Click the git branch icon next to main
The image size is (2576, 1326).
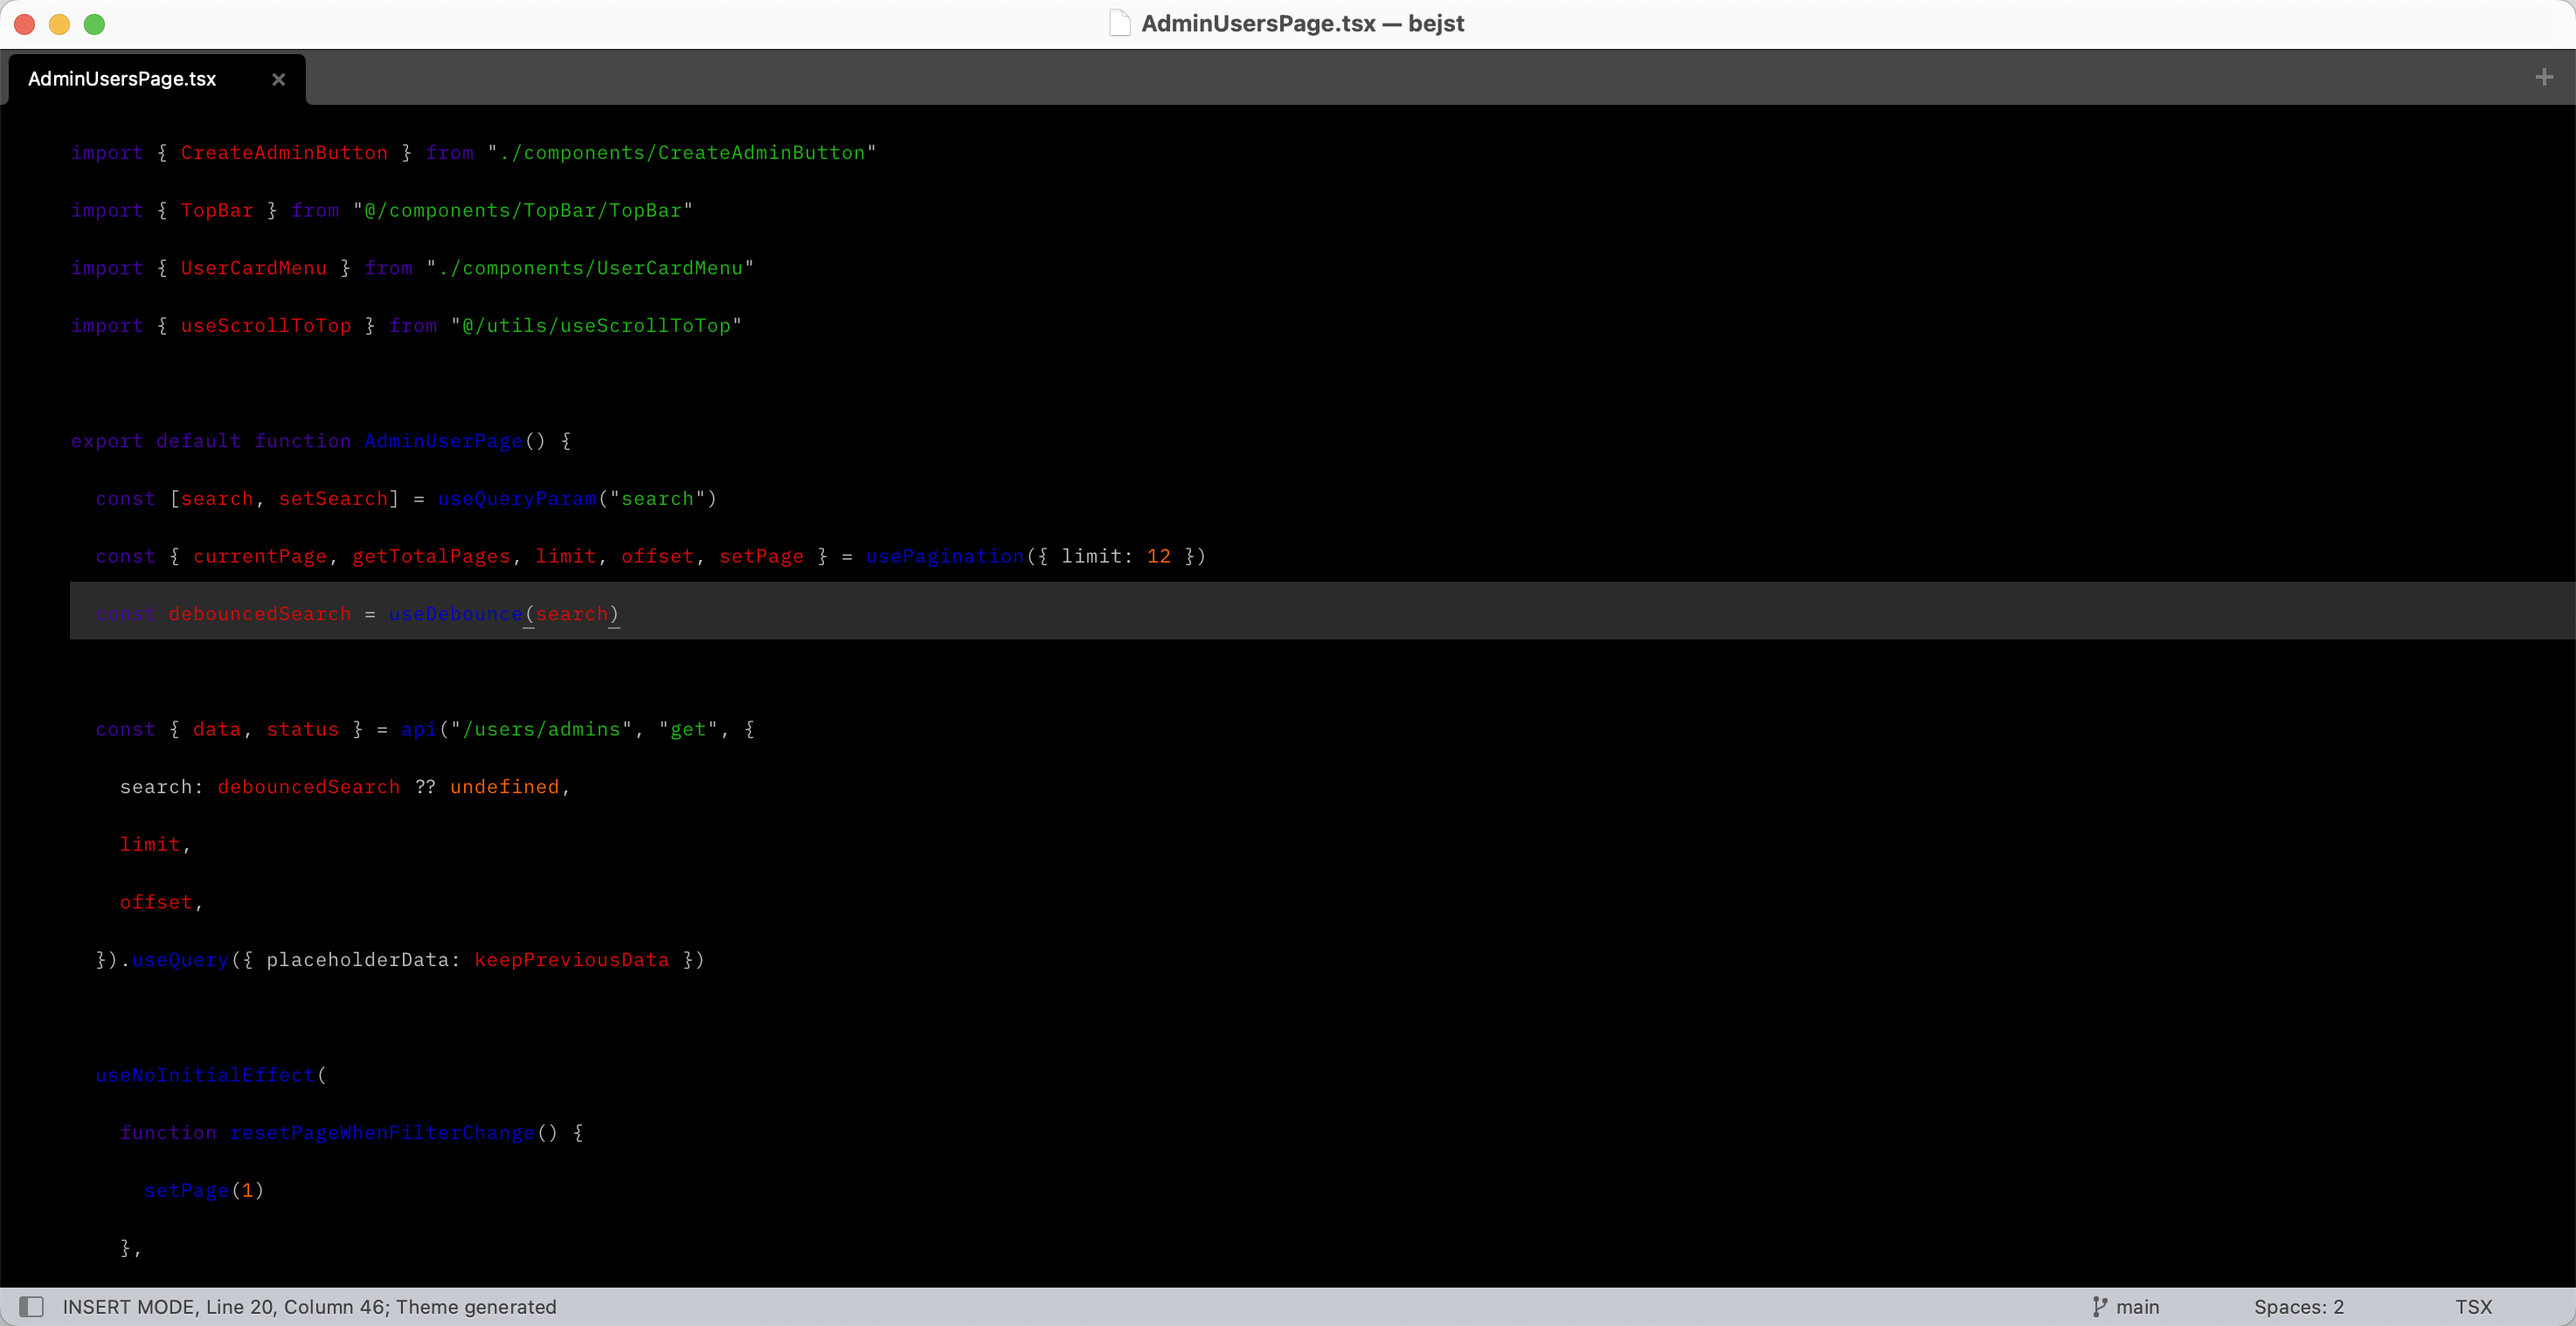pyautogui.click(x=2099, y=1306)
